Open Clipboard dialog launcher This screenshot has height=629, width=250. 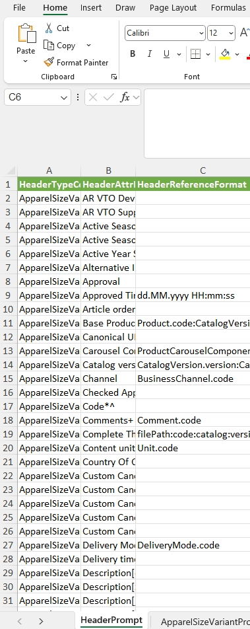pyautogui.click(x=114, y=77)
